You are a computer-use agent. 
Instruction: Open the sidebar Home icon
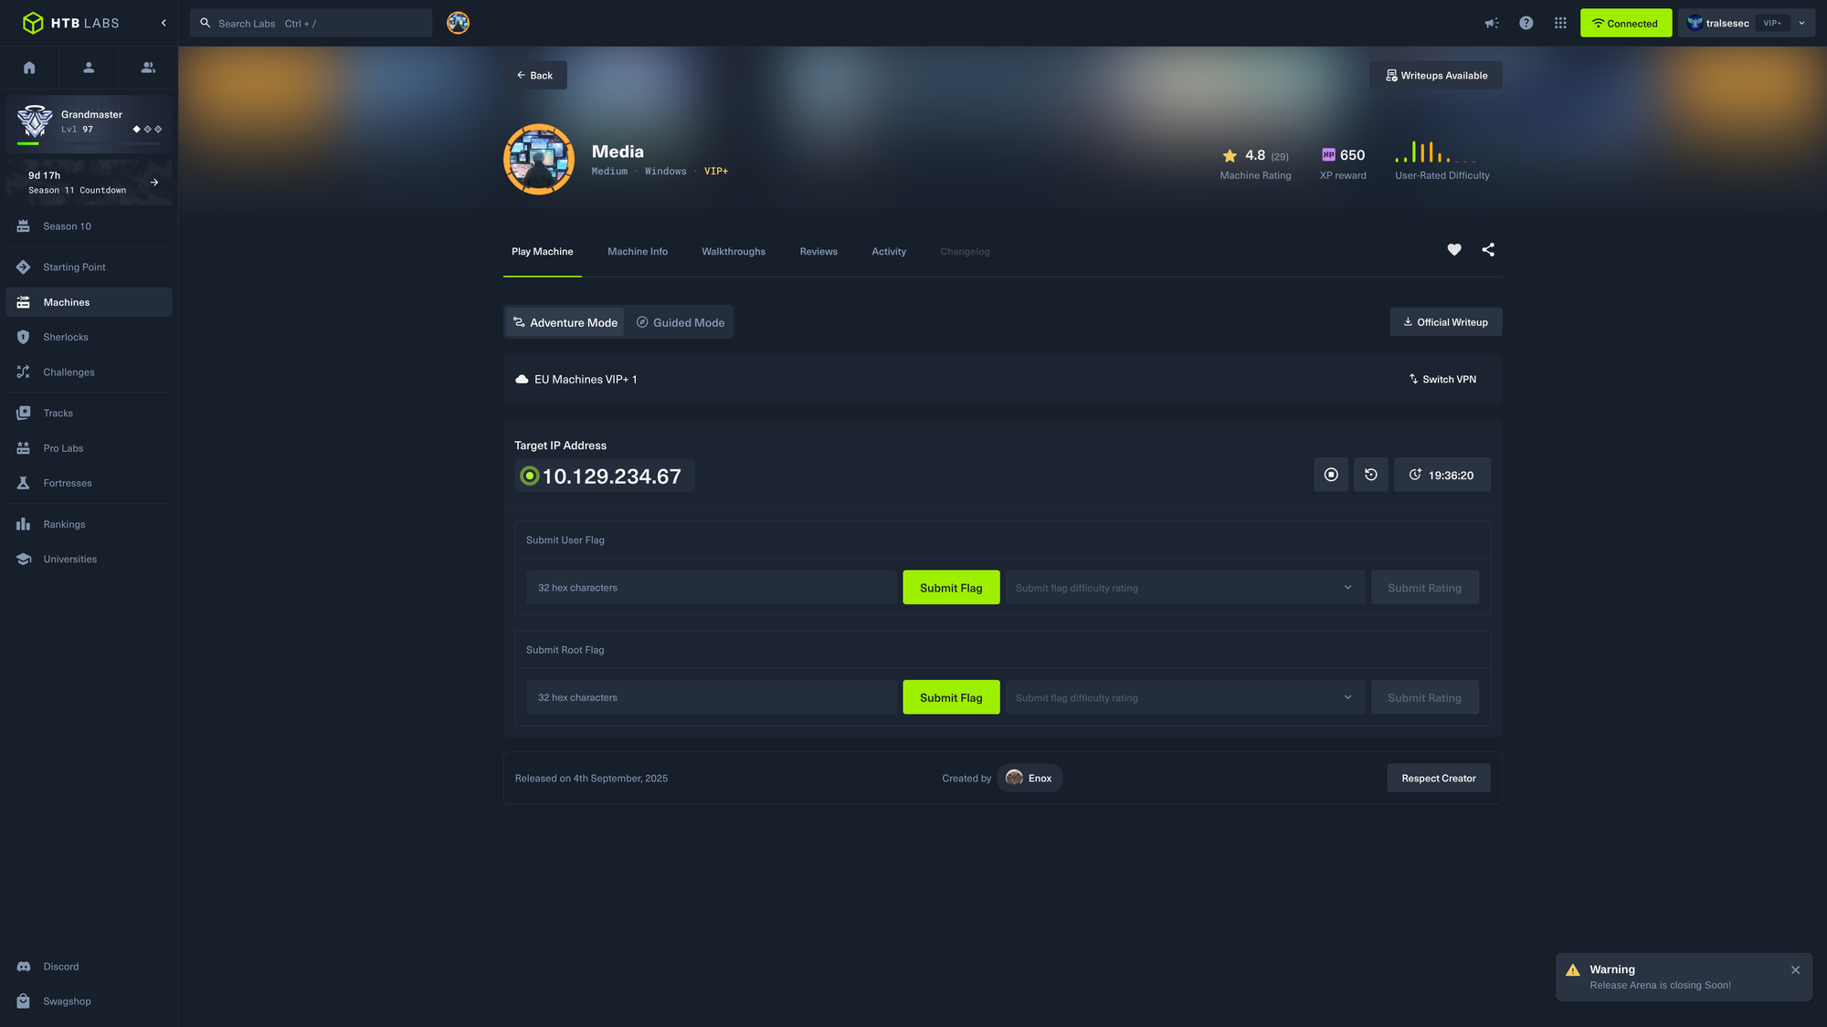pos(29,68)
